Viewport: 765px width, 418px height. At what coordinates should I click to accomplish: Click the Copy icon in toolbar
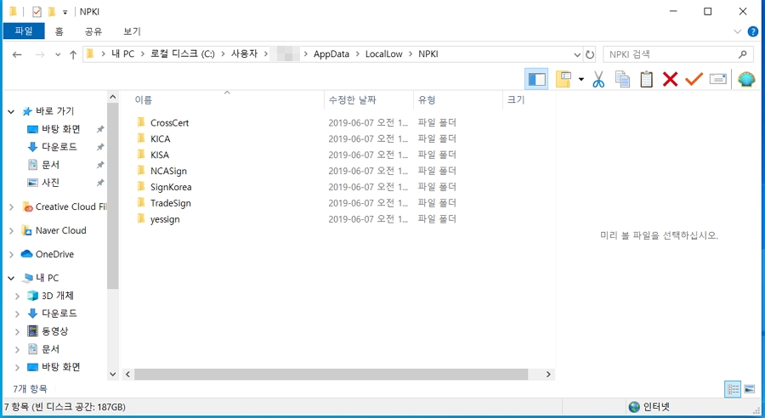click(x=622, y=79)
